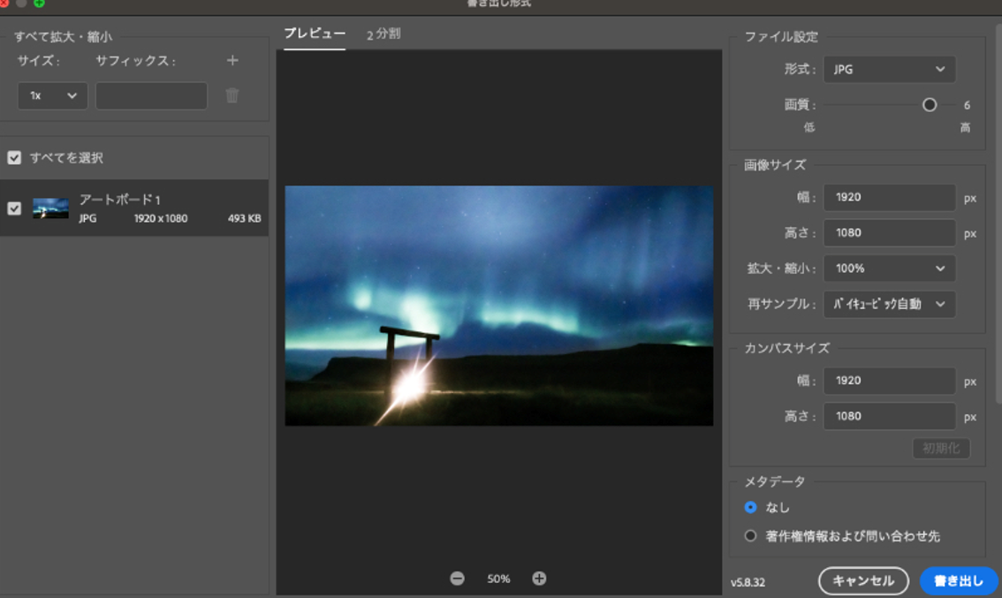Viewport: 1002px width, 598px height.
Task: Open the 形式 JPG format dropdown
Action: point(889,69)
